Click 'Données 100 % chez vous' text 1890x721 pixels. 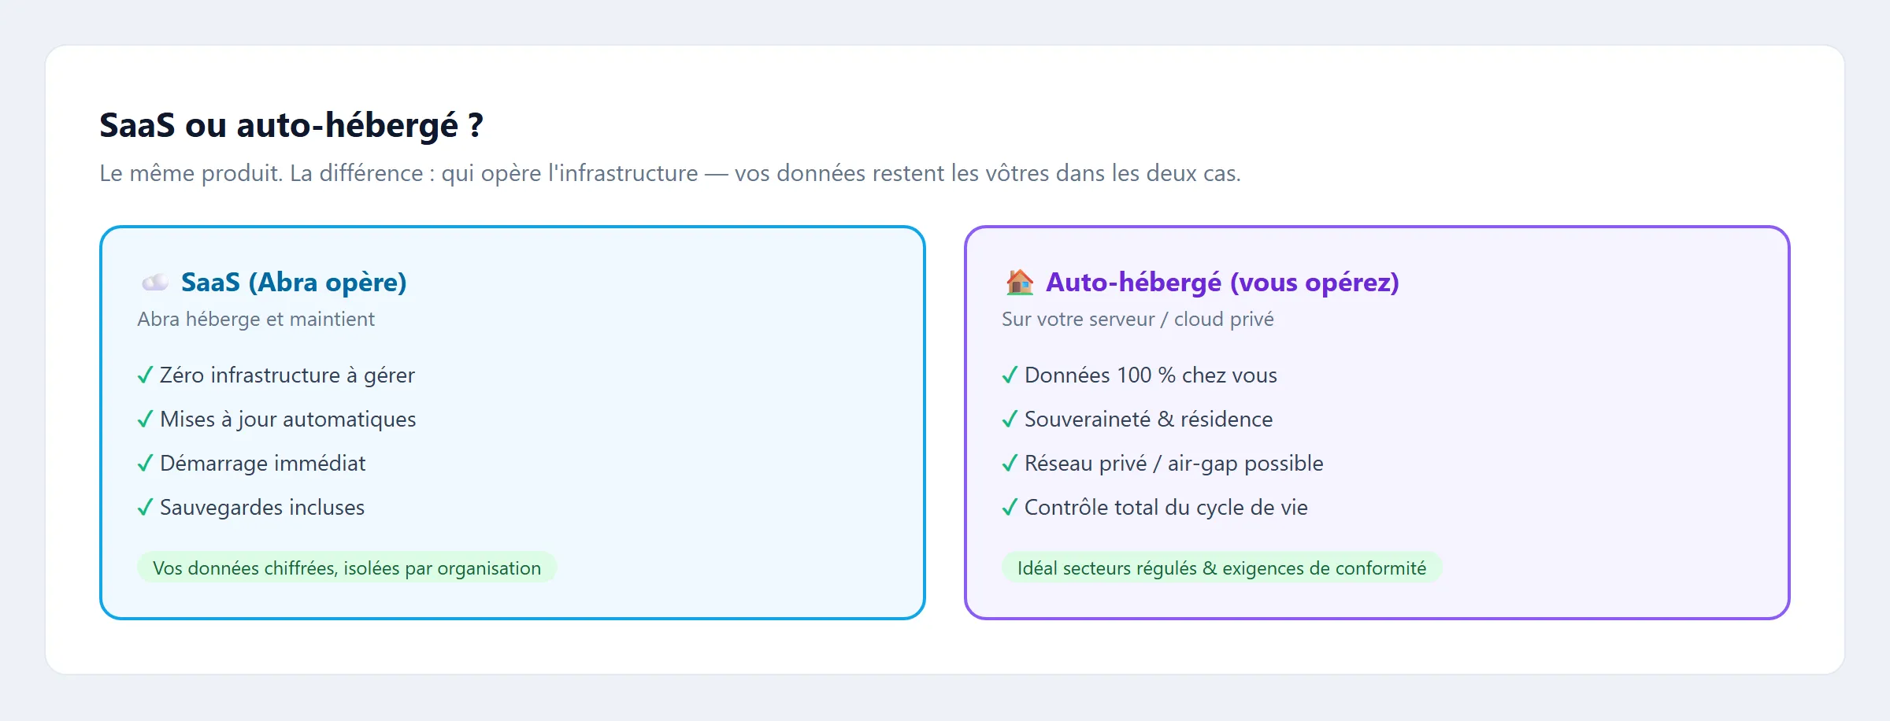[1151, 375]
